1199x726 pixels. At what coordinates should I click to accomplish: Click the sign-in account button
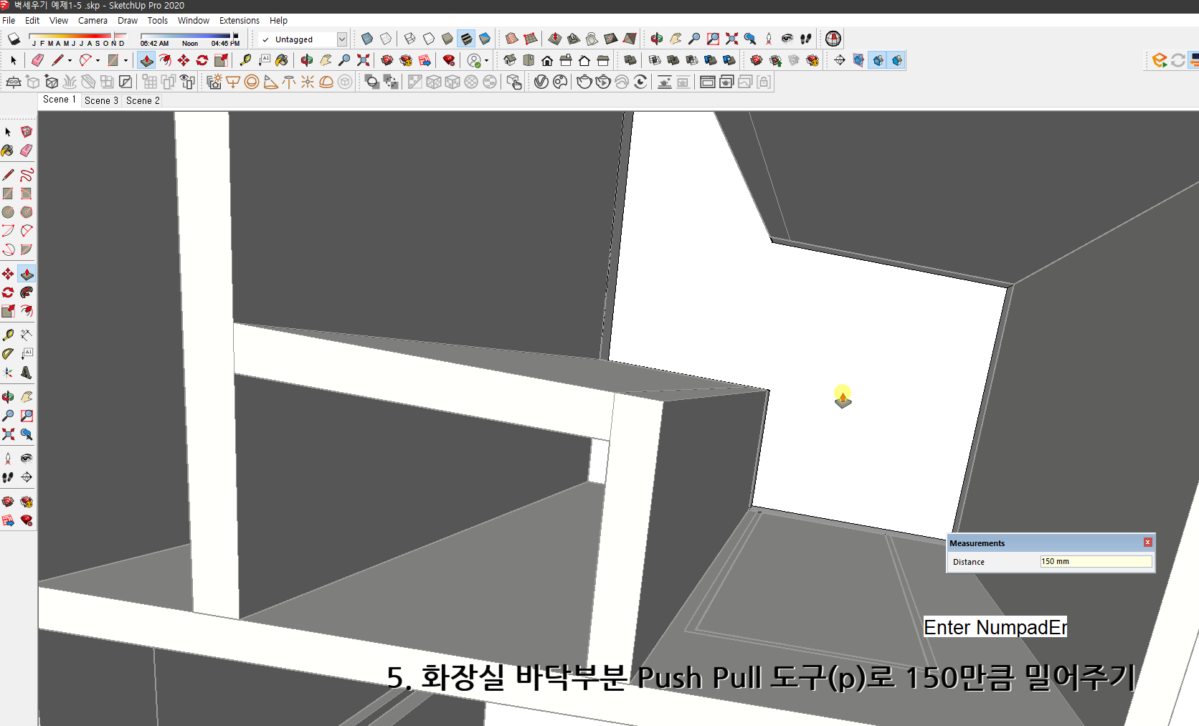[473, 60]
